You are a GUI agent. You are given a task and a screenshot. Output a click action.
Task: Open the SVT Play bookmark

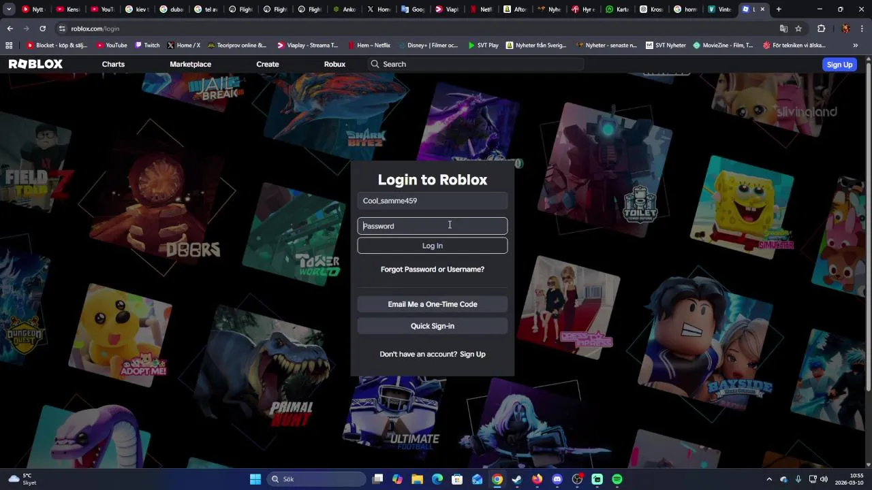(483, 46)
